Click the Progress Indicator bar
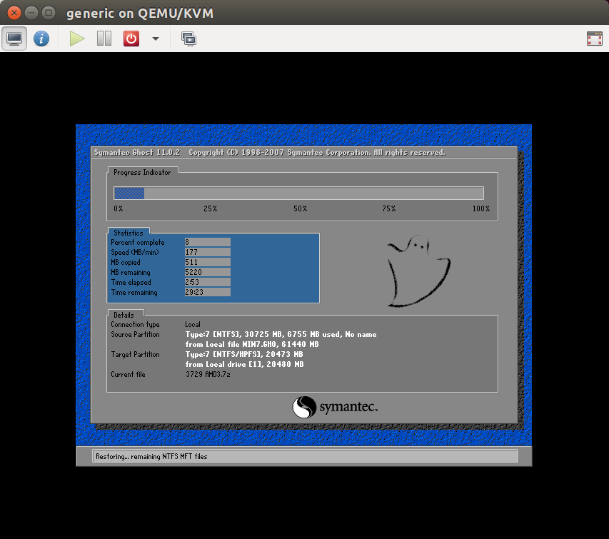The height and width of the screenshot is (539, 609). coord(298,193)
